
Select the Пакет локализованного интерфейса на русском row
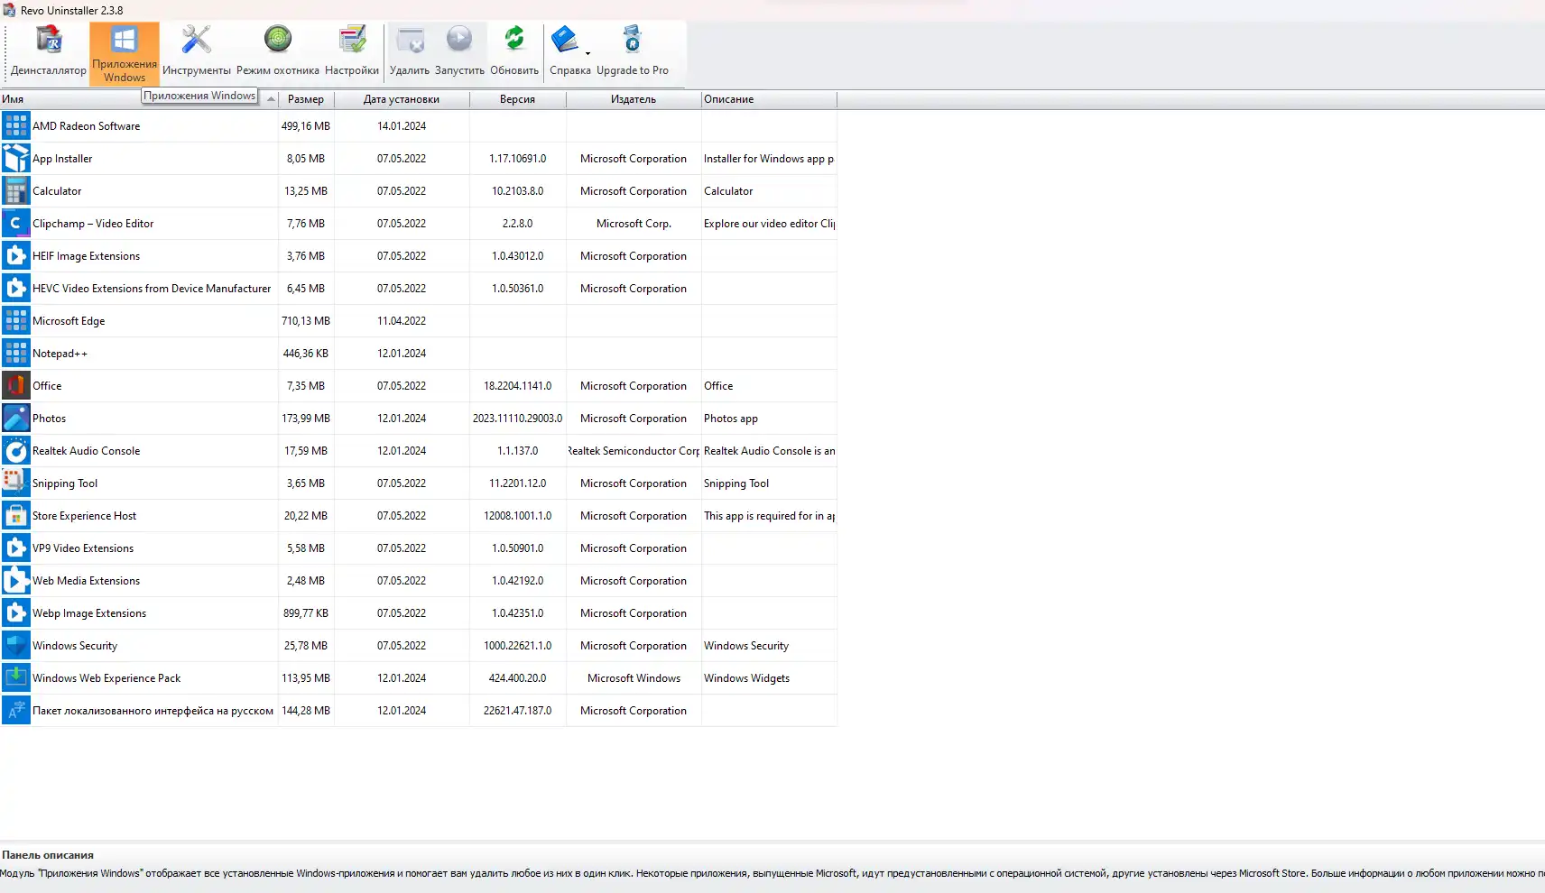pyautogui.click(x=419, y=711)
